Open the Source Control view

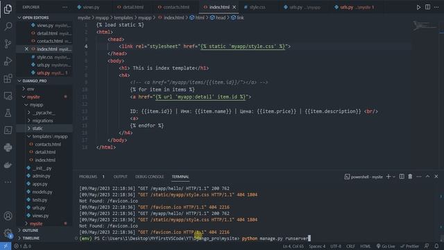tap(8, 44)
